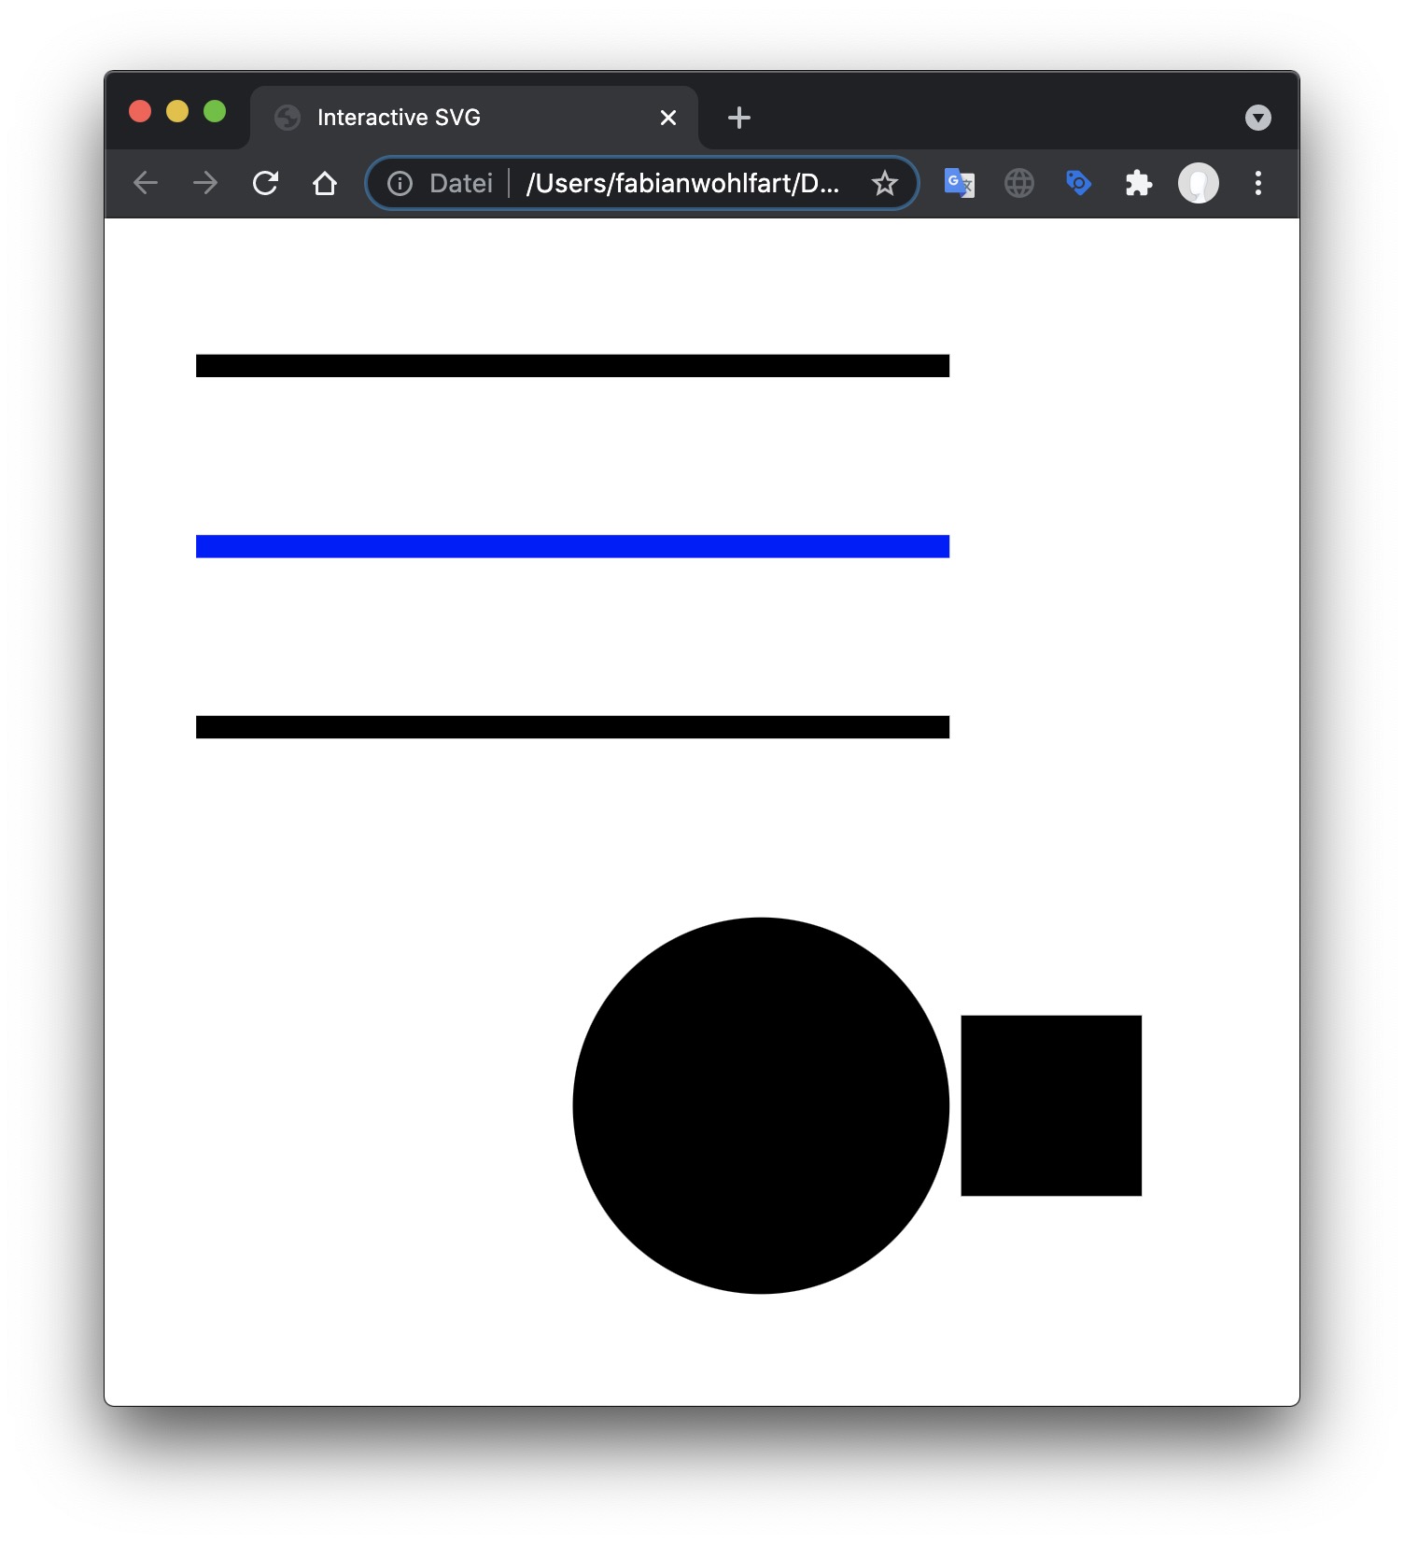Focus the address bar file path
This screenshot has width=1404, height=1544.
683,183
